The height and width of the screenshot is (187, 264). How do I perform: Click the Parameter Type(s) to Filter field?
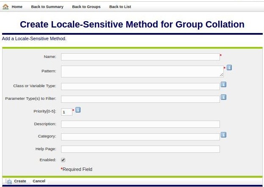pyautogui.click(x=140, y=99)
